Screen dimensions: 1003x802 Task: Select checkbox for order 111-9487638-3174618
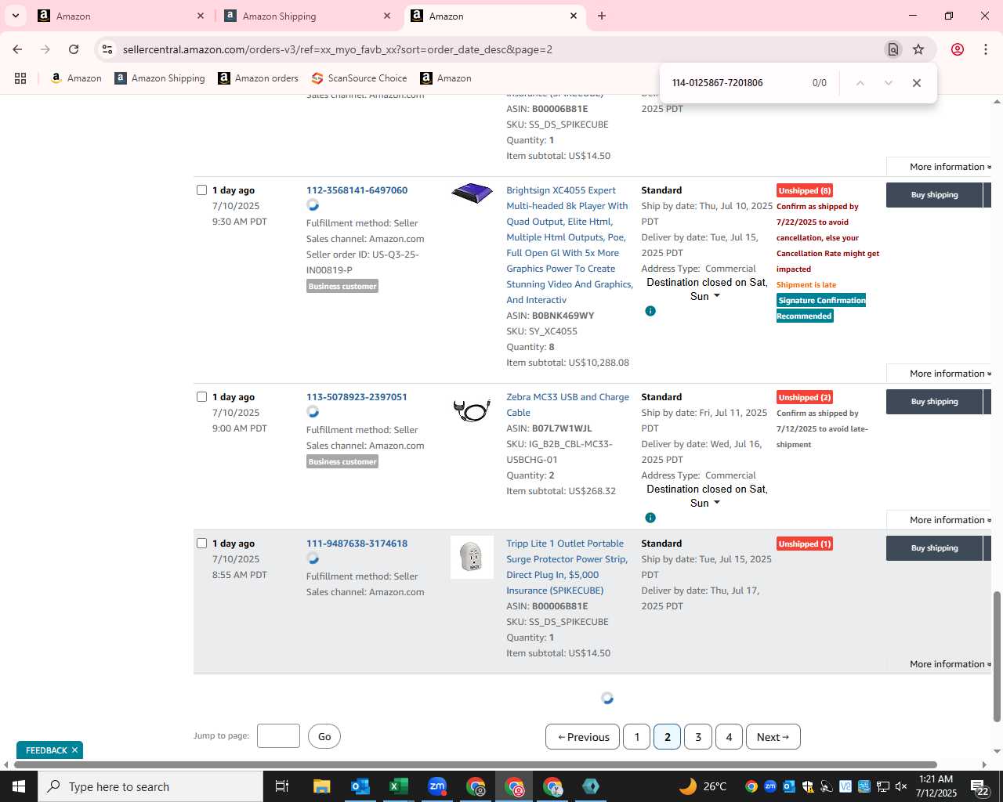(201, 544)
